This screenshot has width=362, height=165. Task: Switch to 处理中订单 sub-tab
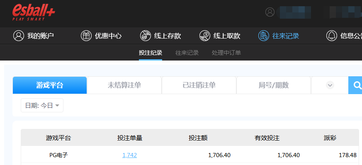pos(226,53)
